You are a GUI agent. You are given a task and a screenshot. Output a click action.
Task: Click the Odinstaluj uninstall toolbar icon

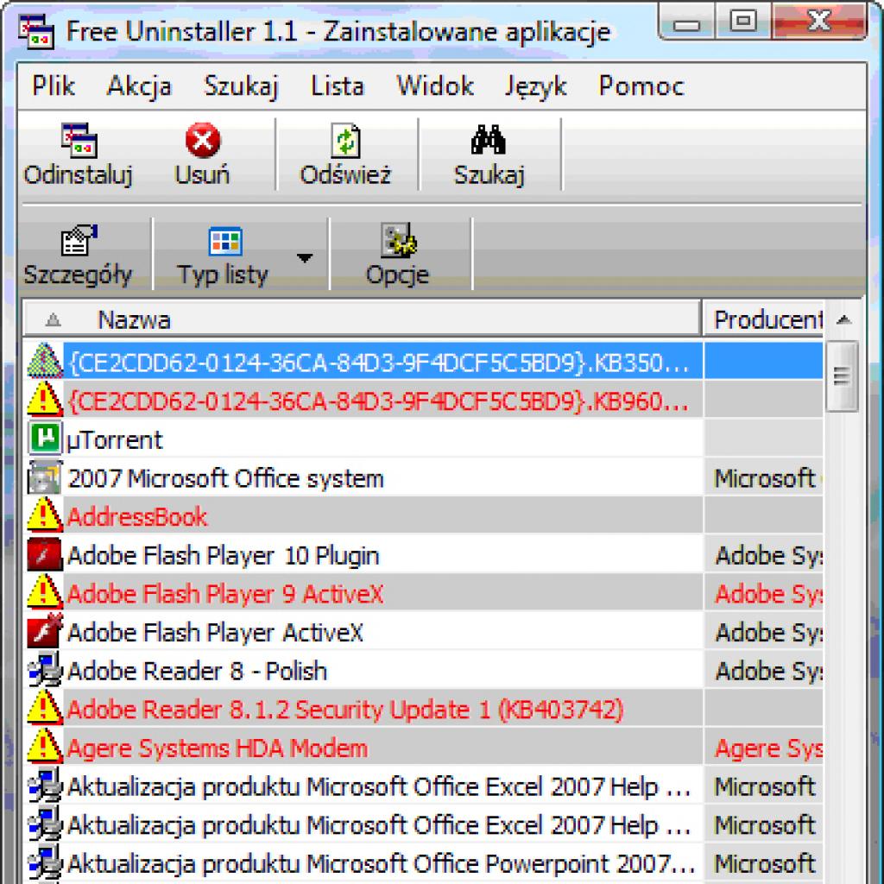pyautogui.click(x=79, y=141)
